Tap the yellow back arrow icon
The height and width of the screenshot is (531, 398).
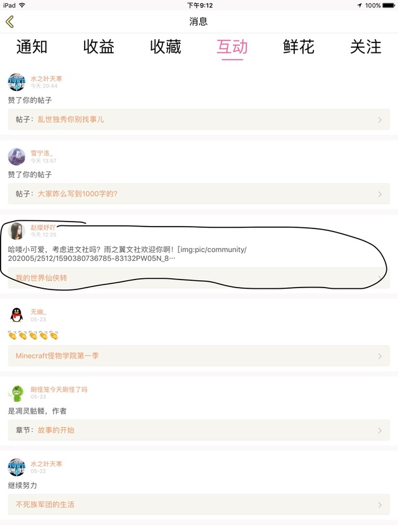pyautogui.click(x=10, y=22)
